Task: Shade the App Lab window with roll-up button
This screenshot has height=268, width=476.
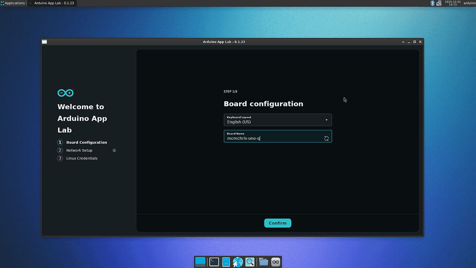Action: [403, 42]
